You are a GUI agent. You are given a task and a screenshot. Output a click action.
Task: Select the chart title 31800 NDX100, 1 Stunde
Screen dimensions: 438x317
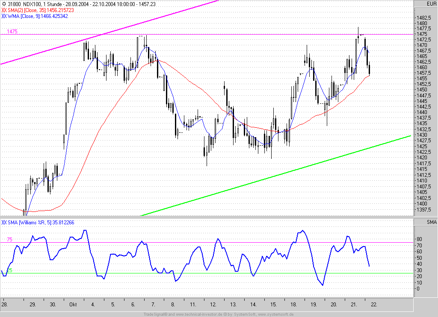click(x=35, y=4)
